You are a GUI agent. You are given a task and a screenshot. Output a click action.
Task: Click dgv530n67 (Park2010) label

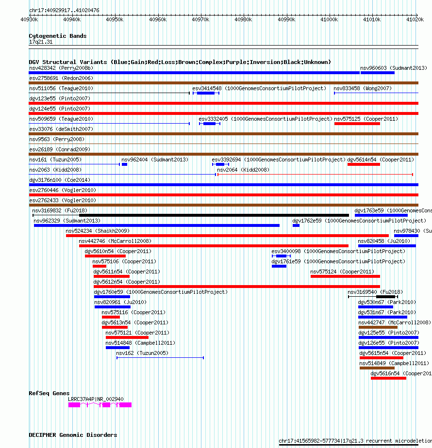[387, 302]
